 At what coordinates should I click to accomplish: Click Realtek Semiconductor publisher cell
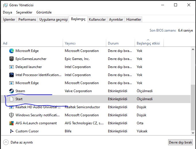coord(82,107)
